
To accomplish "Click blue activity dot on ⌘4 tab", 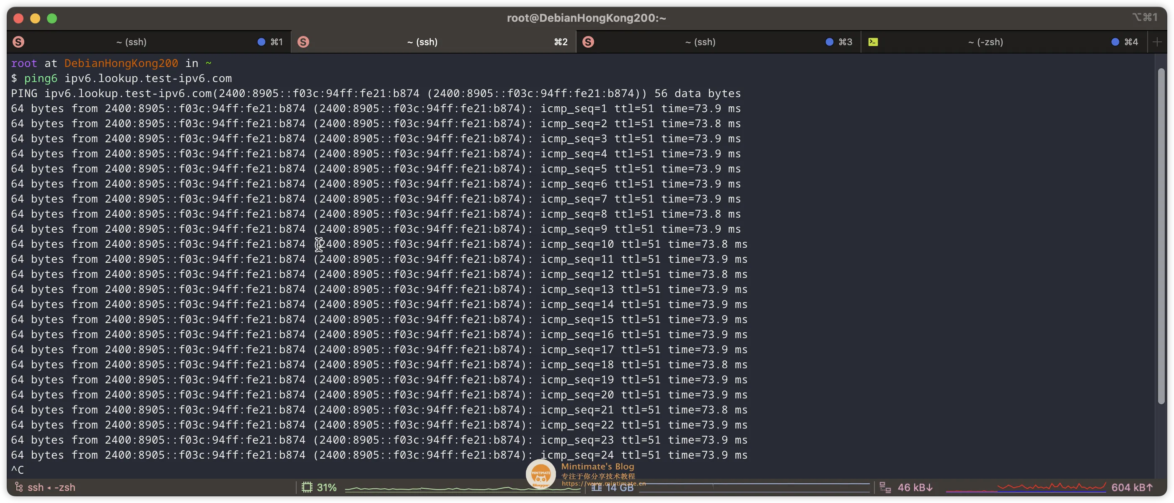I will 1115,42.
